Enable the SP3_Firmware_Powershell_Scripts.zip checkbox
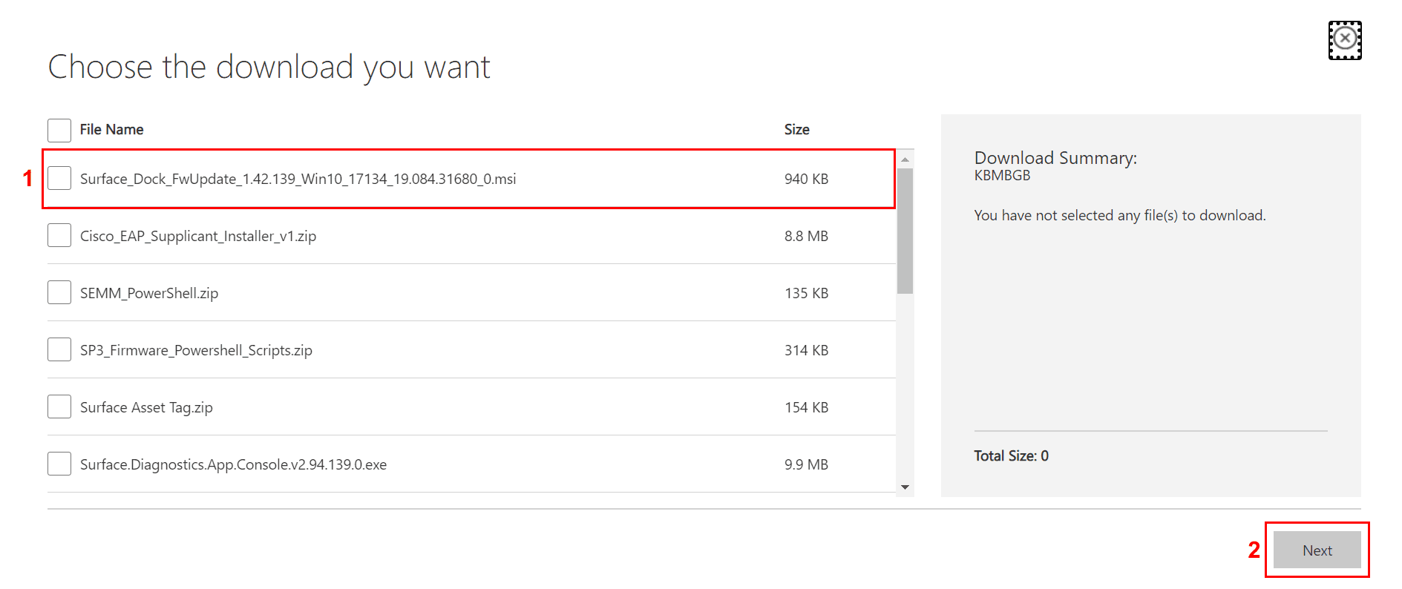 (x=59, y=349)
